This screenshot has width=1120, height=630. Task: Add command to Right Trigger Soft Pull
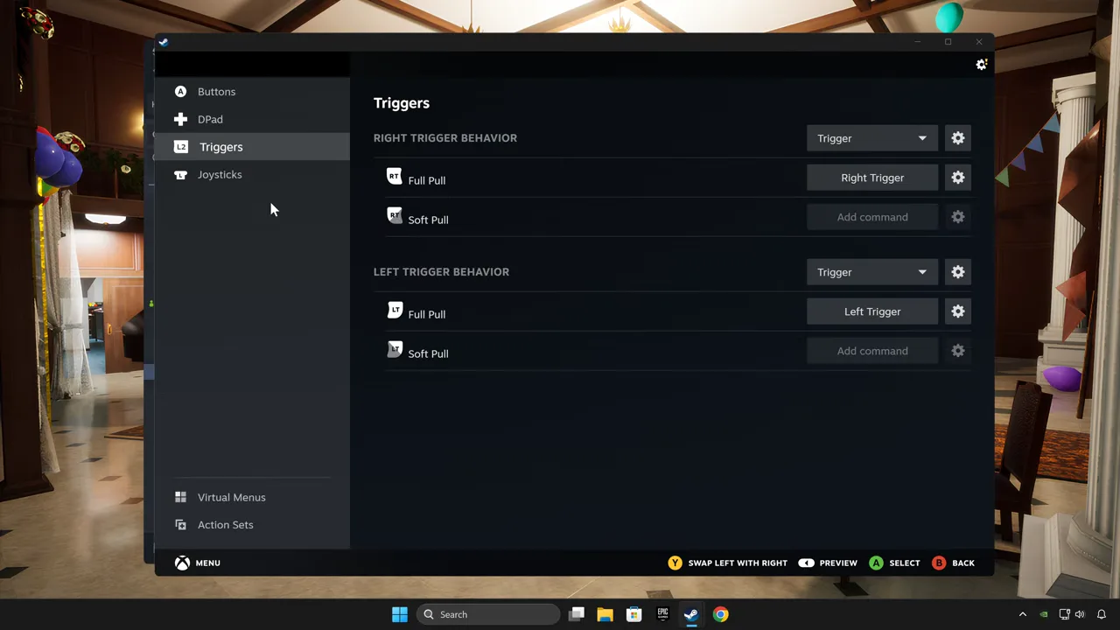[x=871, y=217]
